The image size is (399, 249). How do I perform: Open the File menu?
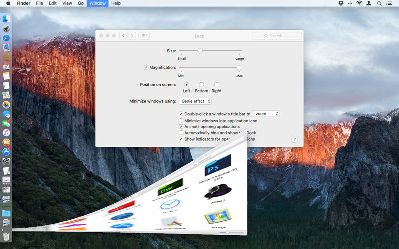[39, 3]
